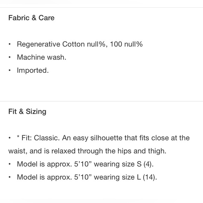
Task: Click the Imported bullet text
Action: (x=33, y=70)
